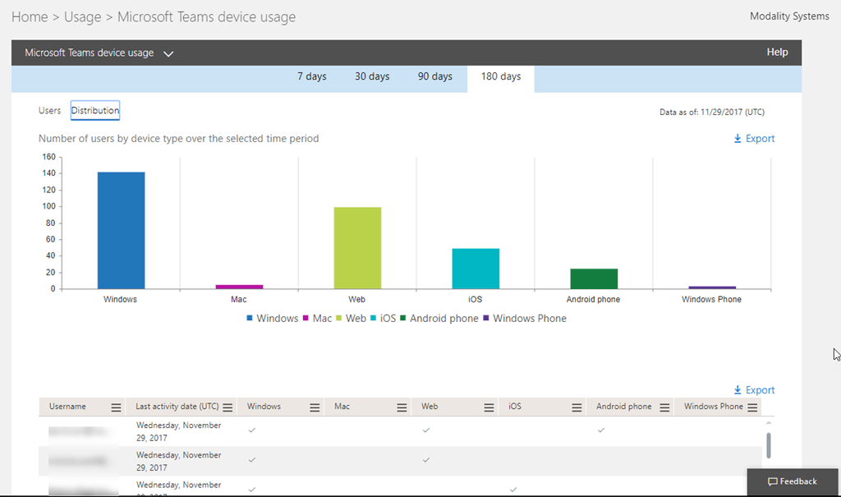
Task: Open the Last activity date column menu icon
Action: pos(227,407)
